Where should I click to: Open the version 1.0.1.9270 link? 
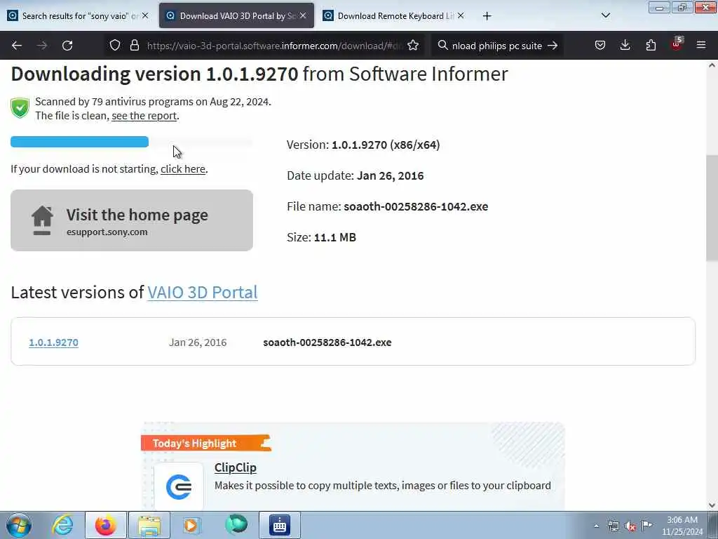[x=53, y=342]
